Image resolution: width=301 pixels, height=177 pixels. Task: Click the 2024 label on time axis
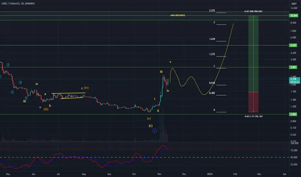pyautogui.click(x=210, y=174)
